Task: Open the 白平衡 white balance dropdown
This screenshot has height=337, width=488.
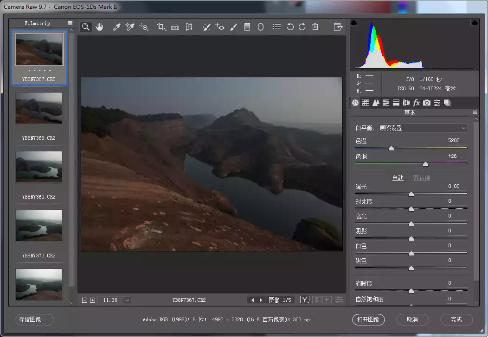Action: [422, 128]
